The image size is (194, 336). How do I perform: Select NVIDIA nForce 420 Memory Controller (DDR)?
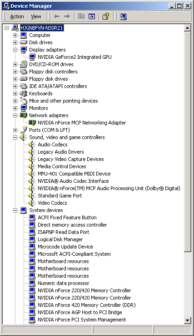point(86,305)
